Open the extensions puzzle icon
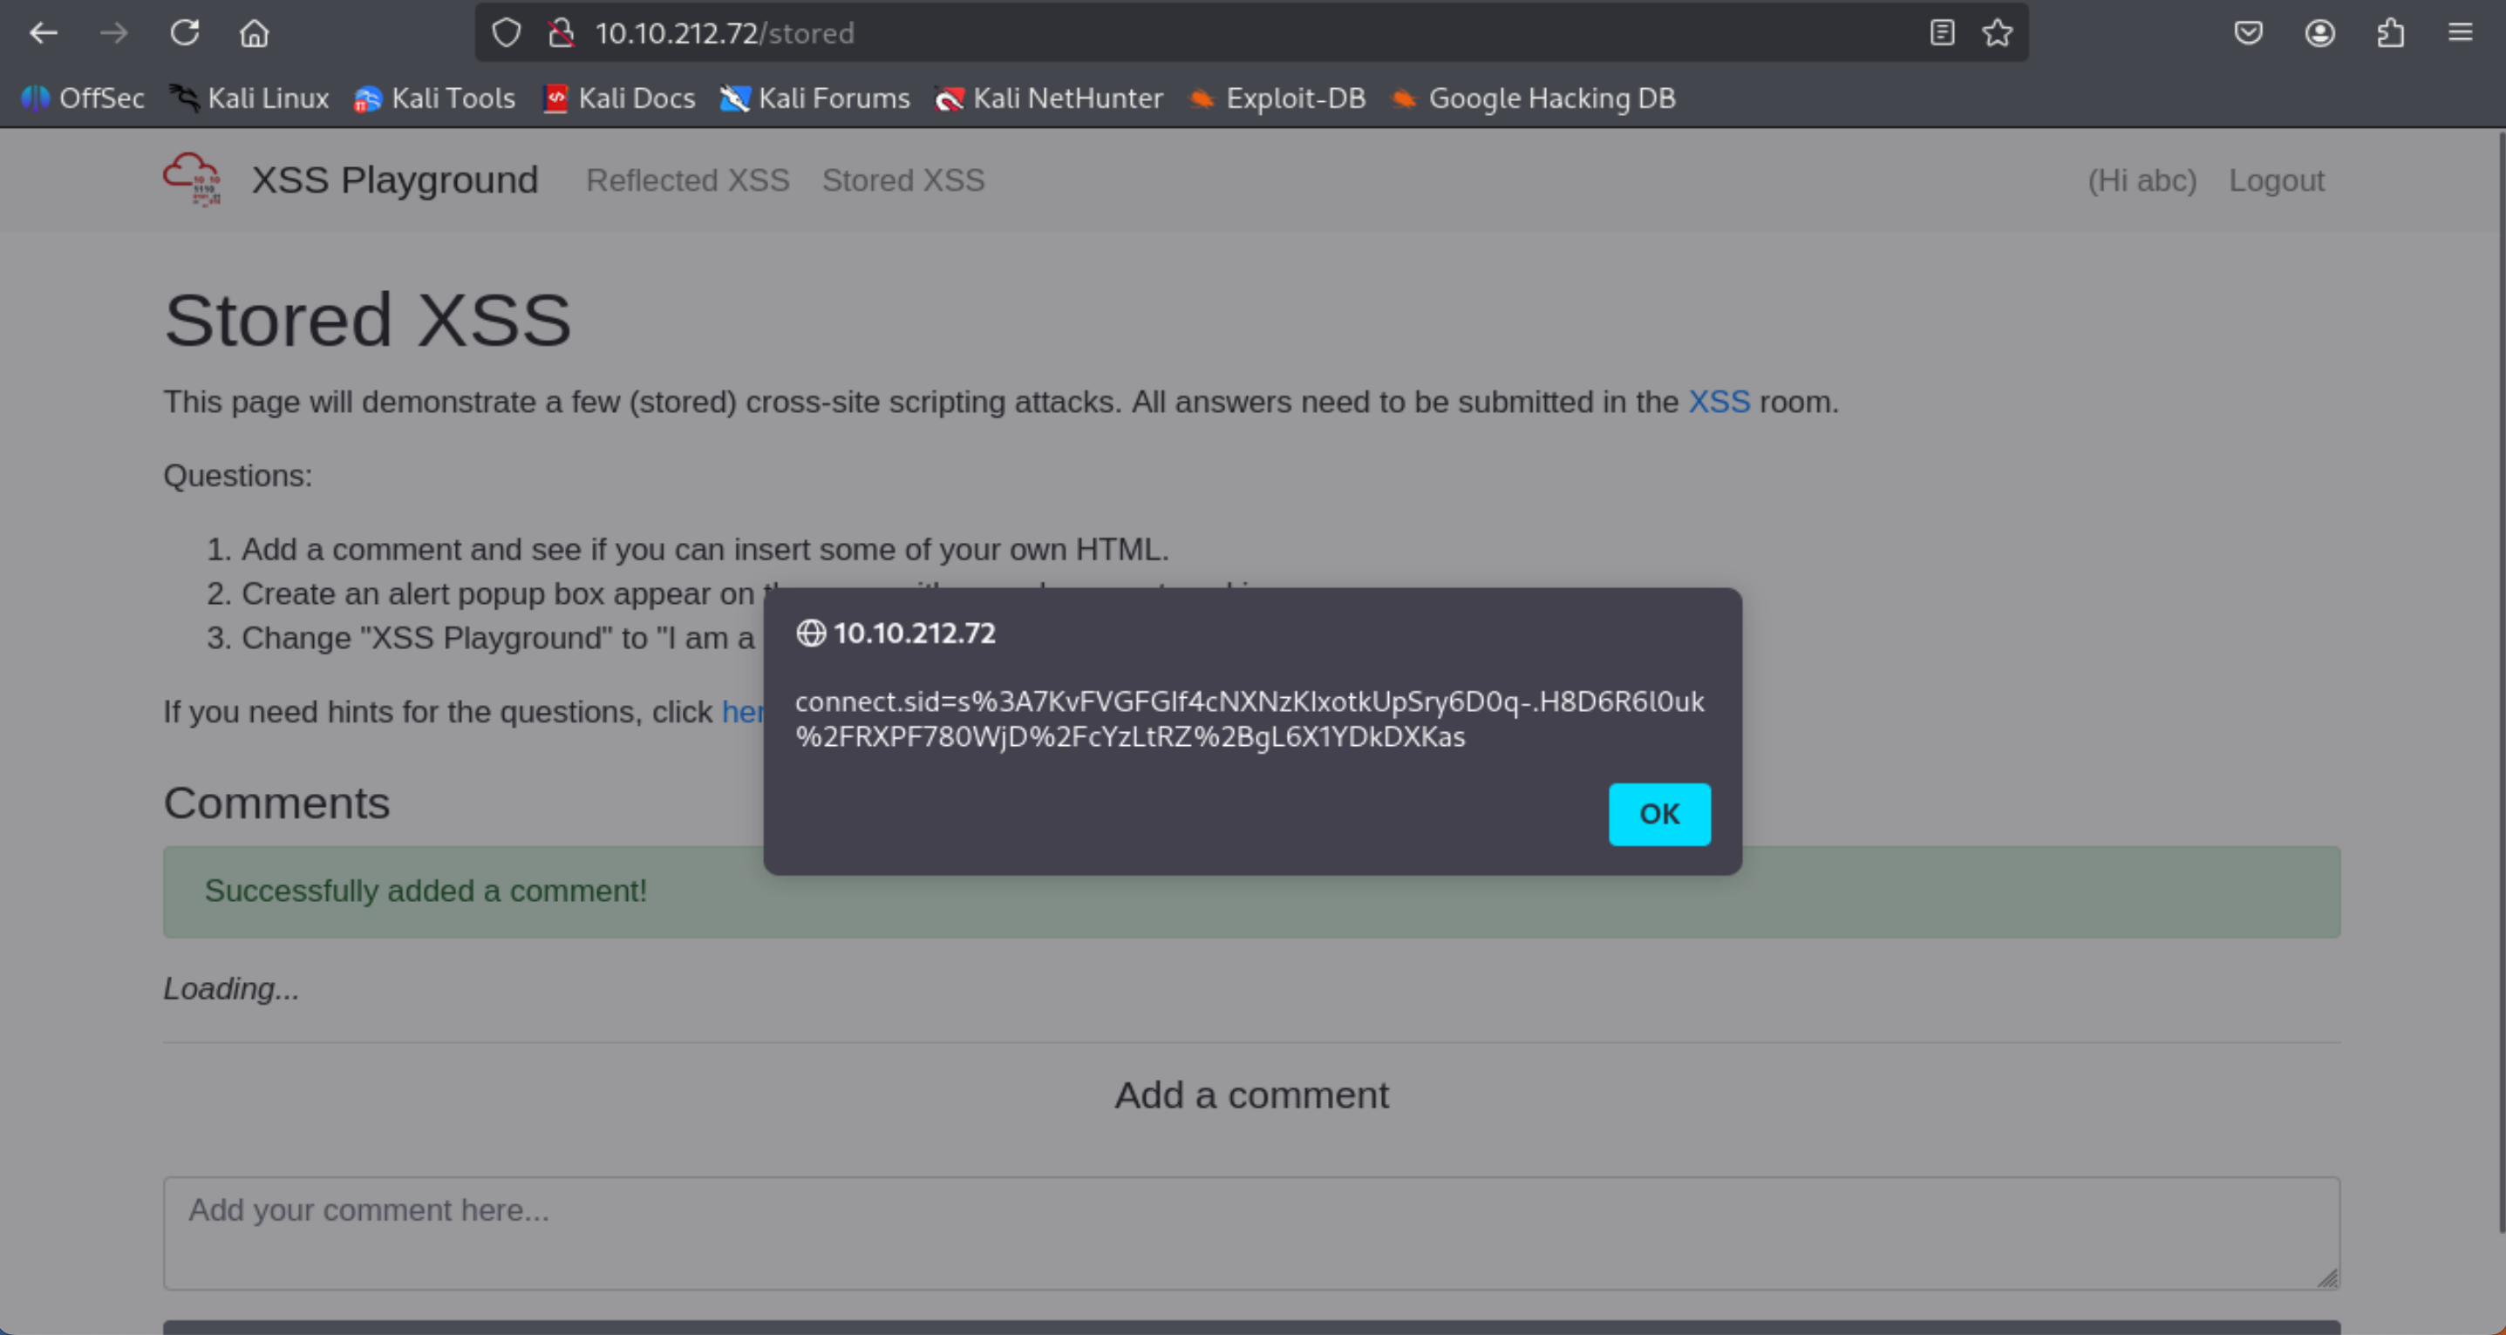 pos(2390,33)
